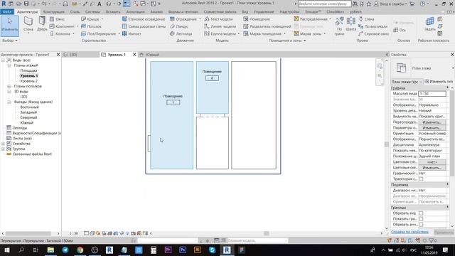Image resolution: width=455 pixels, height=256 pixels.
Task: Expand the Семейства tree node
Action: coord(3,144)
